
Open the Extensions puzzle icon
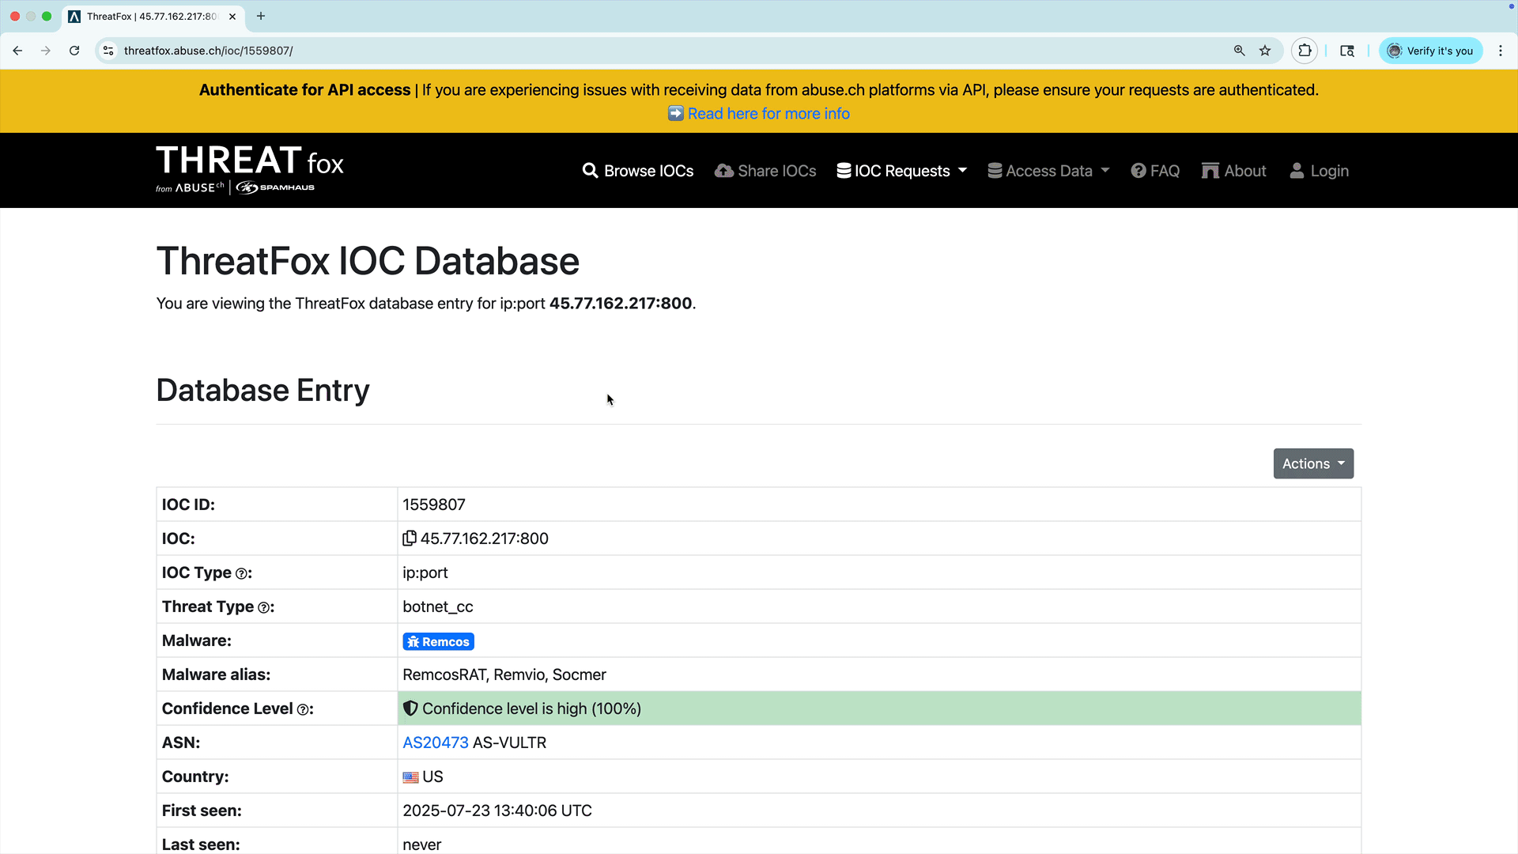click(1305, 51)
